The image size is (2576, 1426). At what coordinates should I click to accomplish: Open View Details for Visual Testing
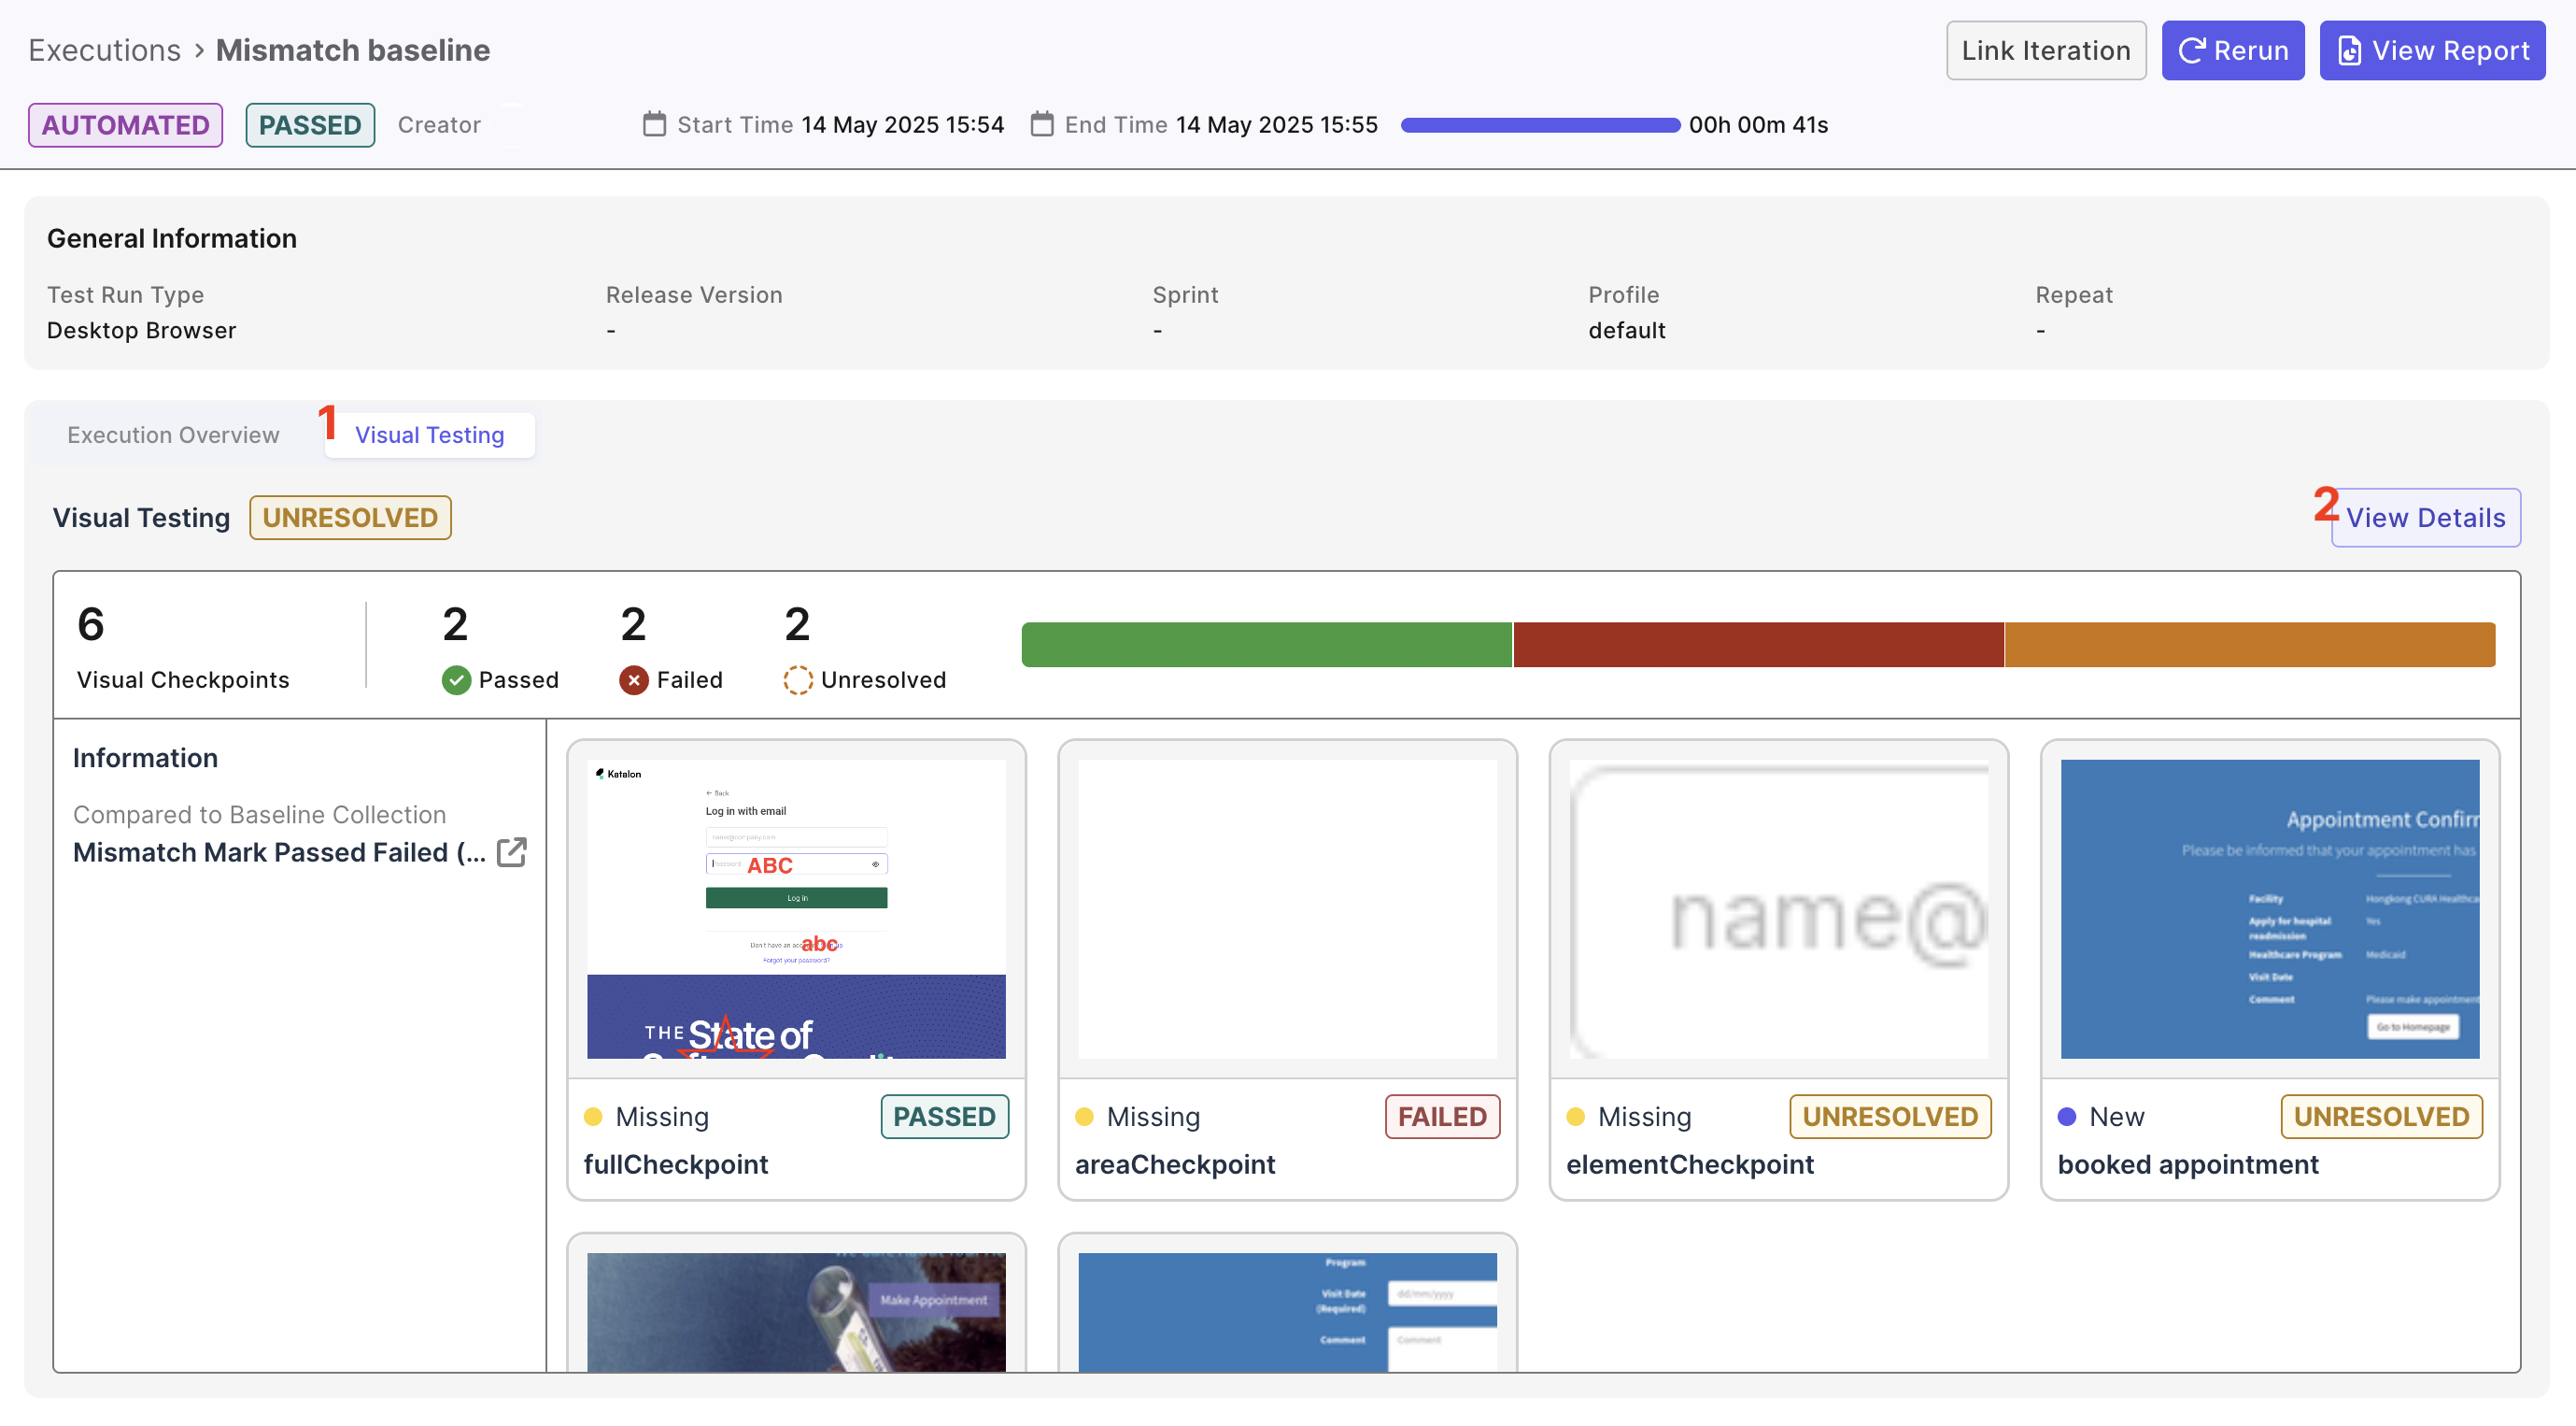click(2425, 518)
